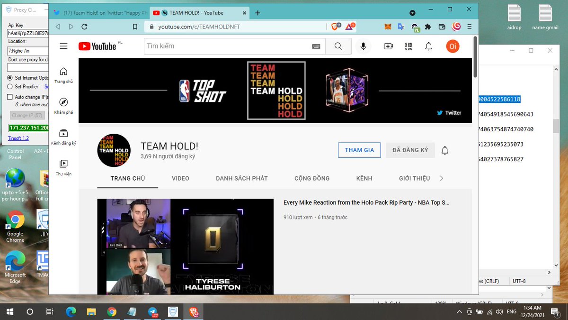This screenshot has width=568, height=320.
Task: Expand more channel tabs with chevron
Action: (442, 178)
